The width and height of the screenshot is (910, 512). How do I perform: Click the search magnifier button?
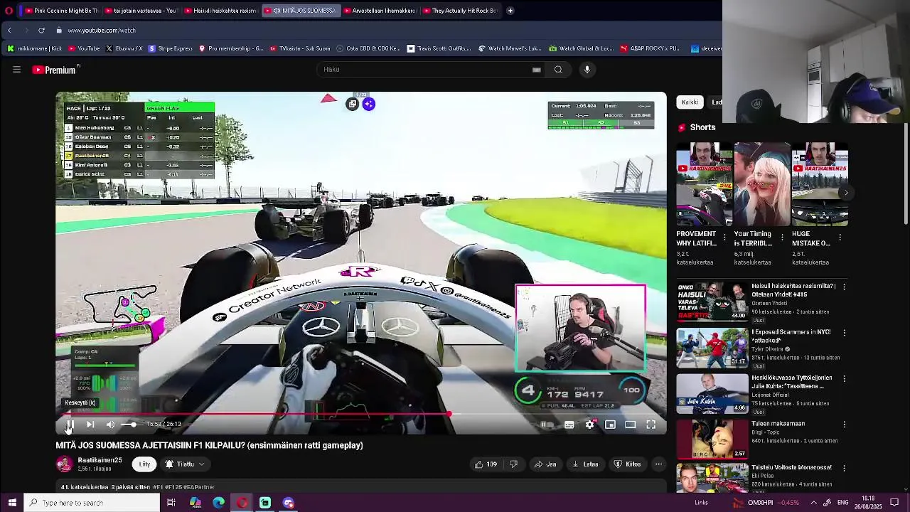(x=558, y=70)
